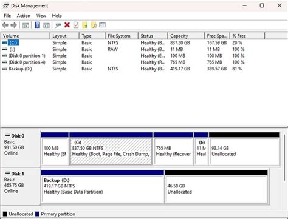
Task: Minimize the Disk Management window
Action: click(245, 5)
